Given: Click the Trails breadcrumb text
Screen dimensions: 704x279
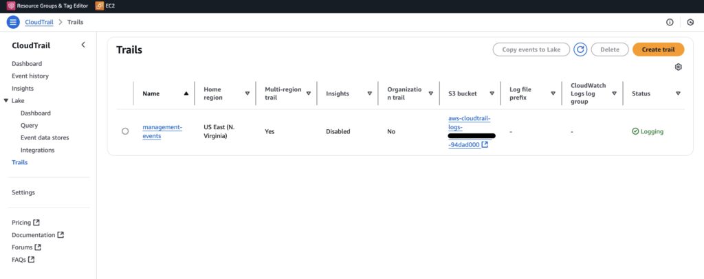Looking at the screenshot, I should click(x=75, y=22).
